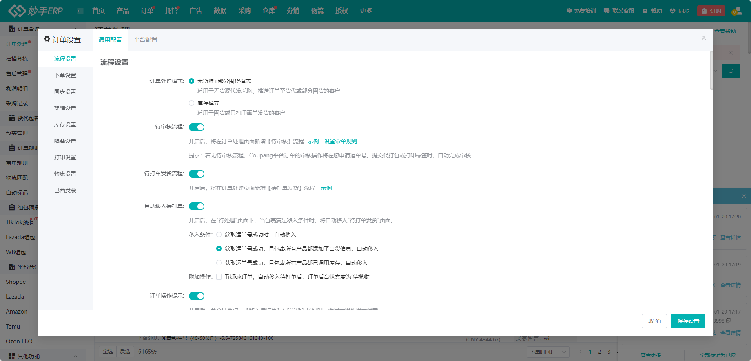Go to page 2 in pagination
This screenshot has height=361, width=751.
tap(600, 352)
